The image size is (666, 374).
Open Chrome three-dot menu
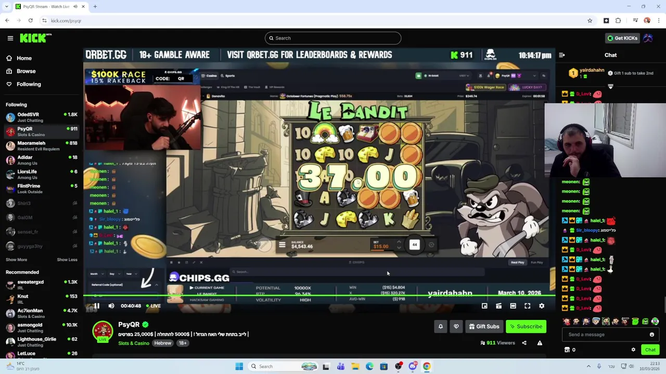point(659,21)
